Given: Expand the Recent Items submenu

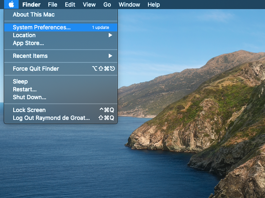Looking at the screenshot, I should tap(30, 56).
